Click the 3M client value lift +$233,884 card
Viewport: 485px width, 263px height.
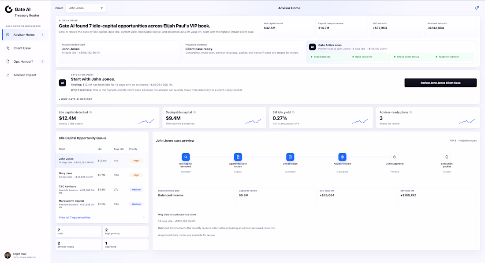coord(450,28)
